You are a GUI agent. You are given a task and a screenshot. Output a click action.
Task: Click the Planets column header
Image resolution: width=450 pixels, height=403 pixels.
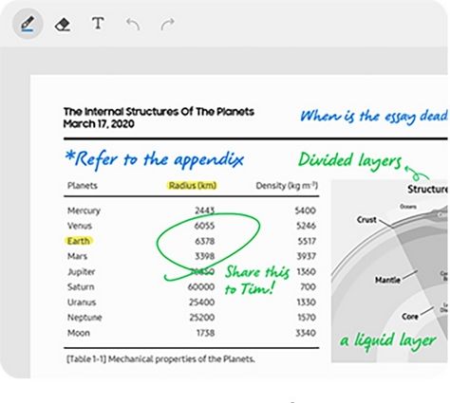click(x=83, y=186)
